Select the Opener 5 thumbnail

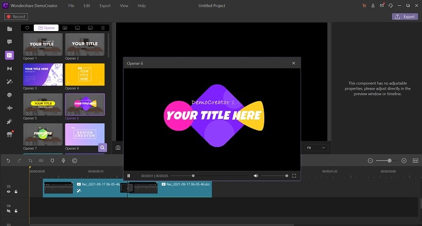43,104
